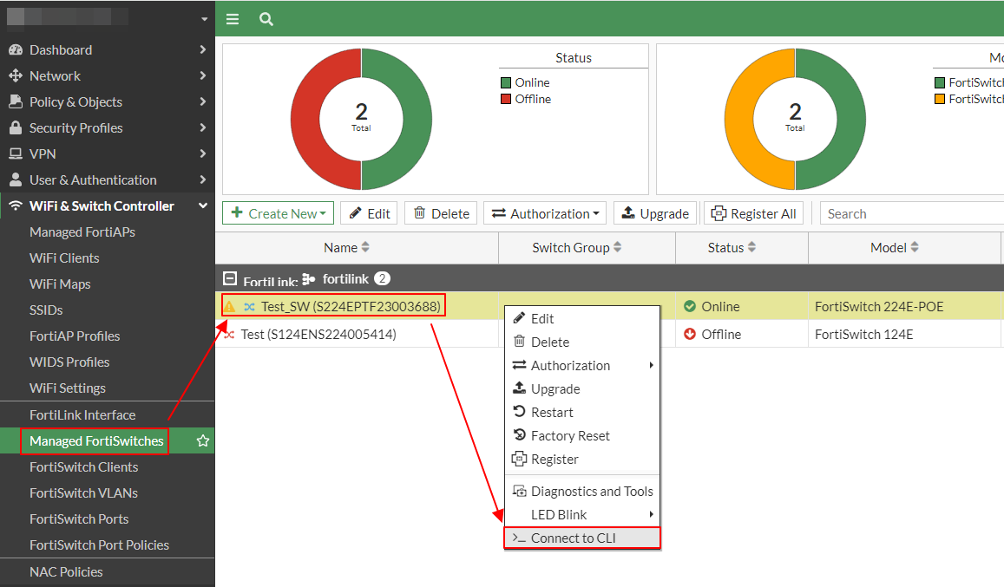Choose Factory Reset in the context menu
This screenshot has width=1004, height=587.
pyautogui.click(x=582, y=436)
